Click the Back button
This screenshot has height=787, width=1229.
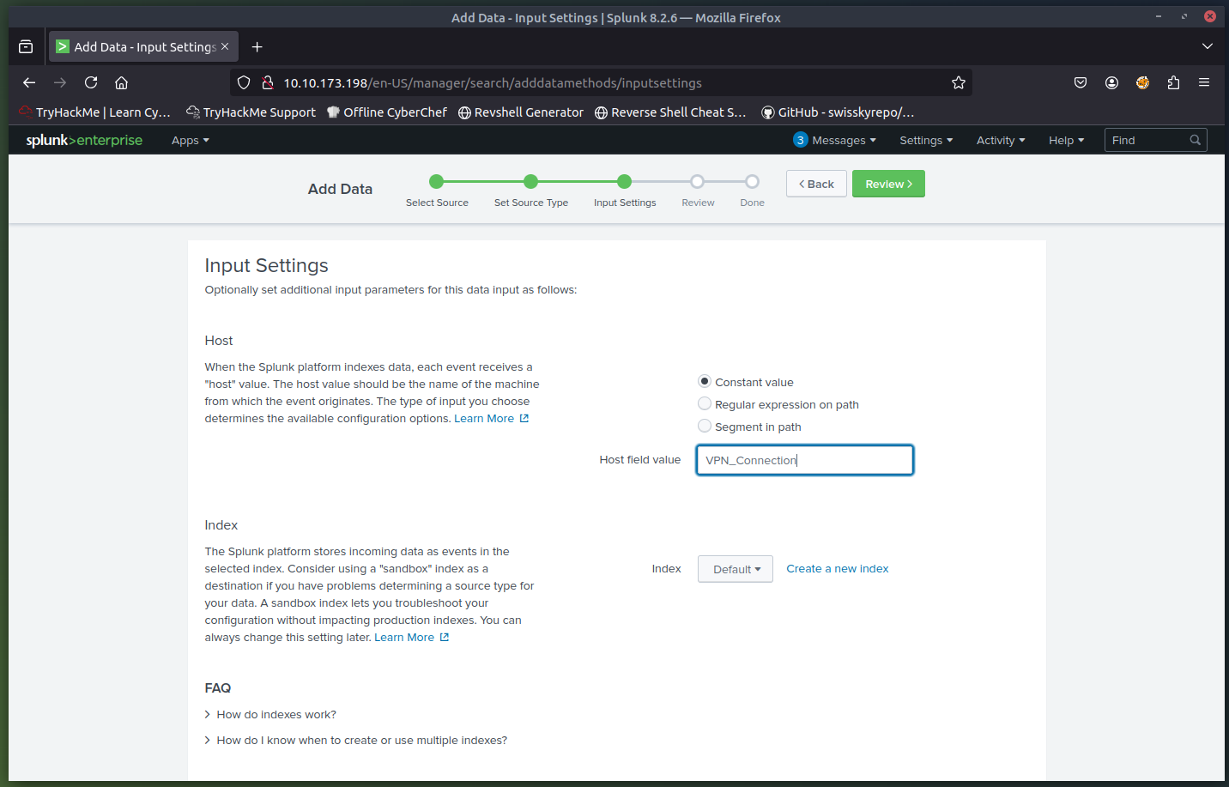pos(816,184)
